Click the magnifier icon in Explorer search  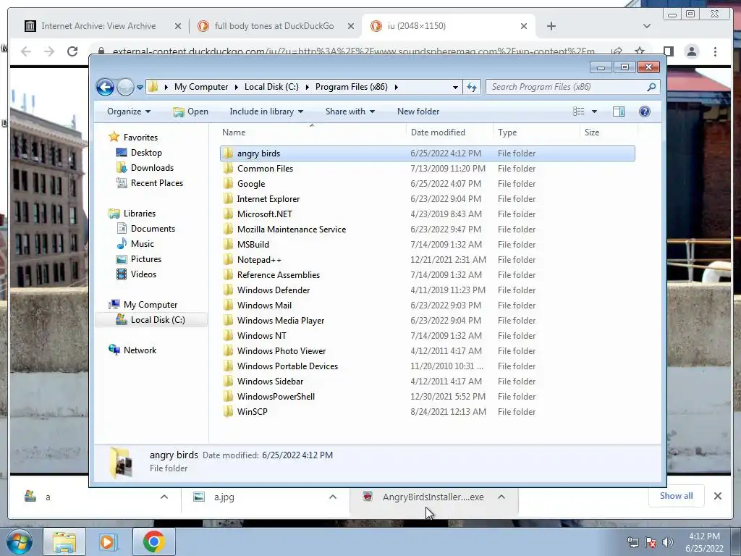[651, 87]
